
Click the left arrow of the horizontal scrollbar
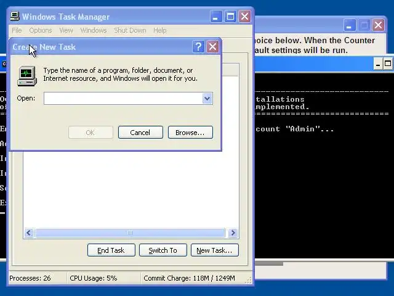pos(29,233)
